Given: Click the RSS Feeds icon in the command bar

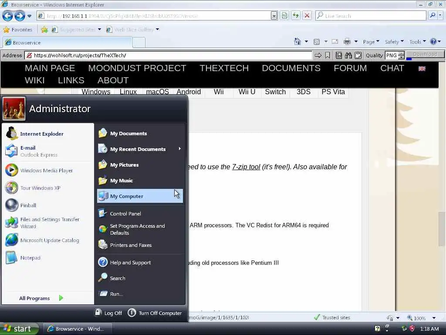Looking at the screenshot, I should pos(317,42).
